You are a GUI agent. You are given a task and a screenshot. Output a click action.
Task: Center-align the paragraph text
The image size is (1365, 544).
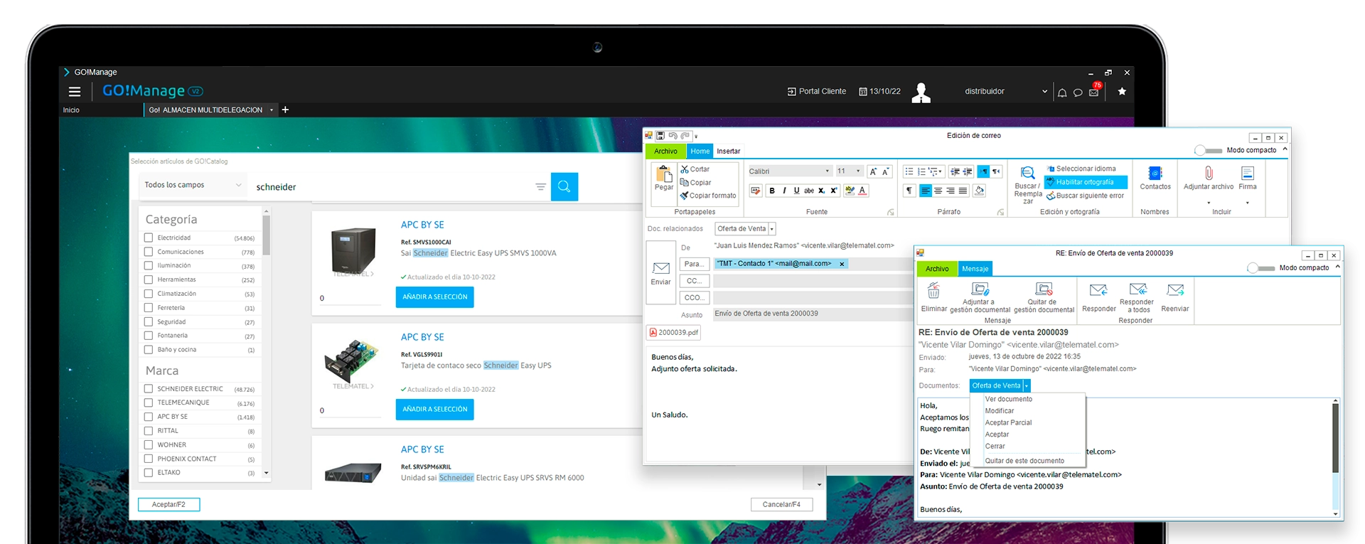[x=938, y=191]
